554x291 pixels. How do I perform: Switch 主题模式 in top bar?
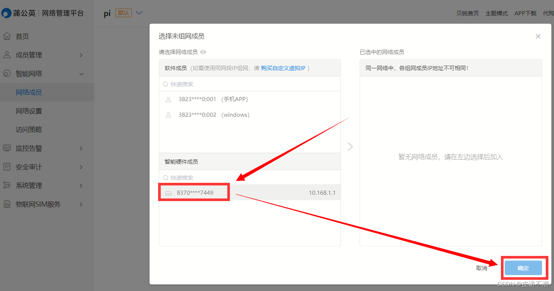496,13
